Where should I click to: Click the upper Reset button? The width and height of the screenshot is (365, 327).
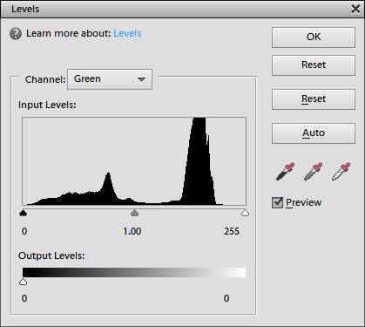[314, 65]
